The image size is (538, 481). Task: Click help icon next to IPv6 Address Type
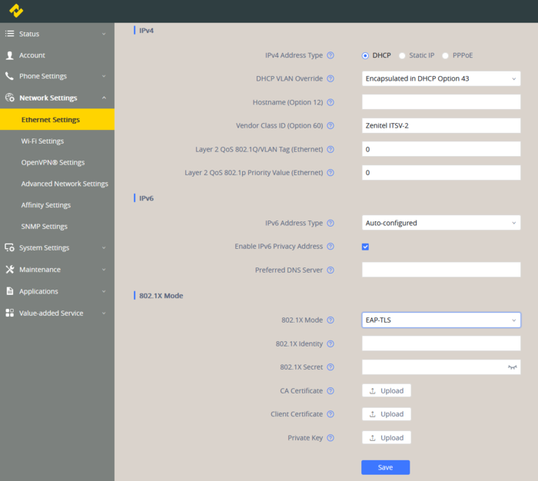click(330, 224)
